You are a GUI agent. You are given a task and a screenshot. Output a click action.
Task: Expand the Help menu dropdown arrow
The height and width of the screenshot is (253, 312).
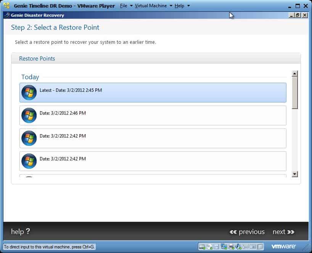[x=188, y=6]
